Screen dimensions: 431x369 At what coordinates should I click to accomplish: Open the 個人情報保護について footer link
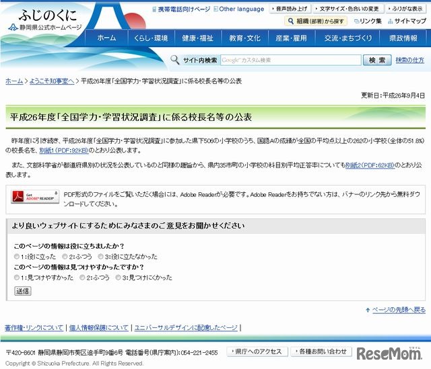99,327
